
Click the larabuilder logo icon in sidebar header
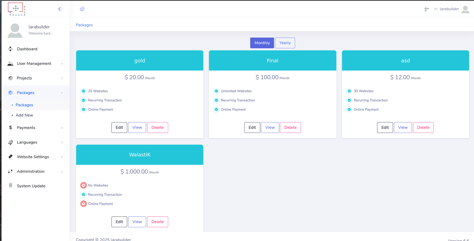pos(16,8)
